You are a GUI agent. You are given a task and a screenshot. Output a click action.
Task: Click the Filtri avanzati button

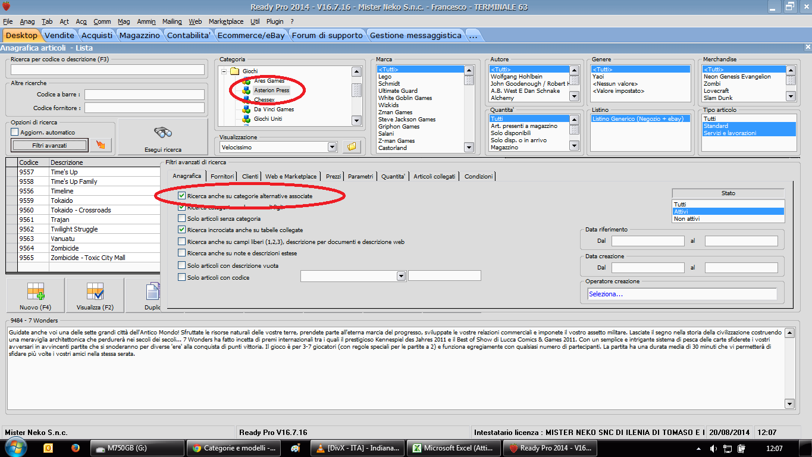(x=49, y=145)
